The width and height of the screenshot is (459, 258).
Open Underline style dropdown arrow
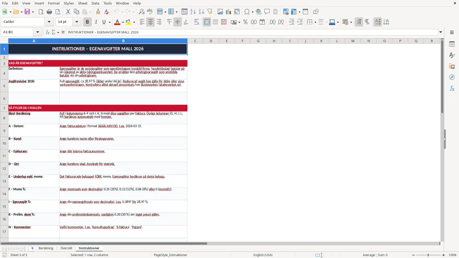109,22
